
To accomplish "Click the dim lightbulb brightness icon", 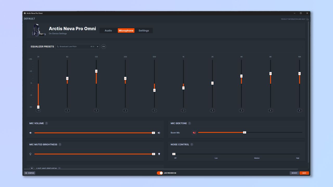I will click(30, 154).
